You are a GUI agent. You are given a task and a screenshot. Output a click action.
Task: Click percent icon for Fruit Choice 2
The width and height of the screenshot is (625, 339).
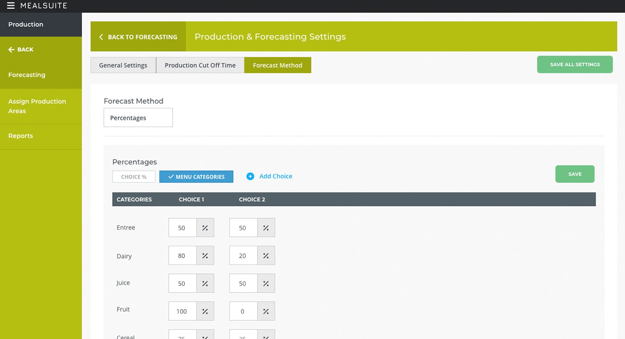[266, 311]
